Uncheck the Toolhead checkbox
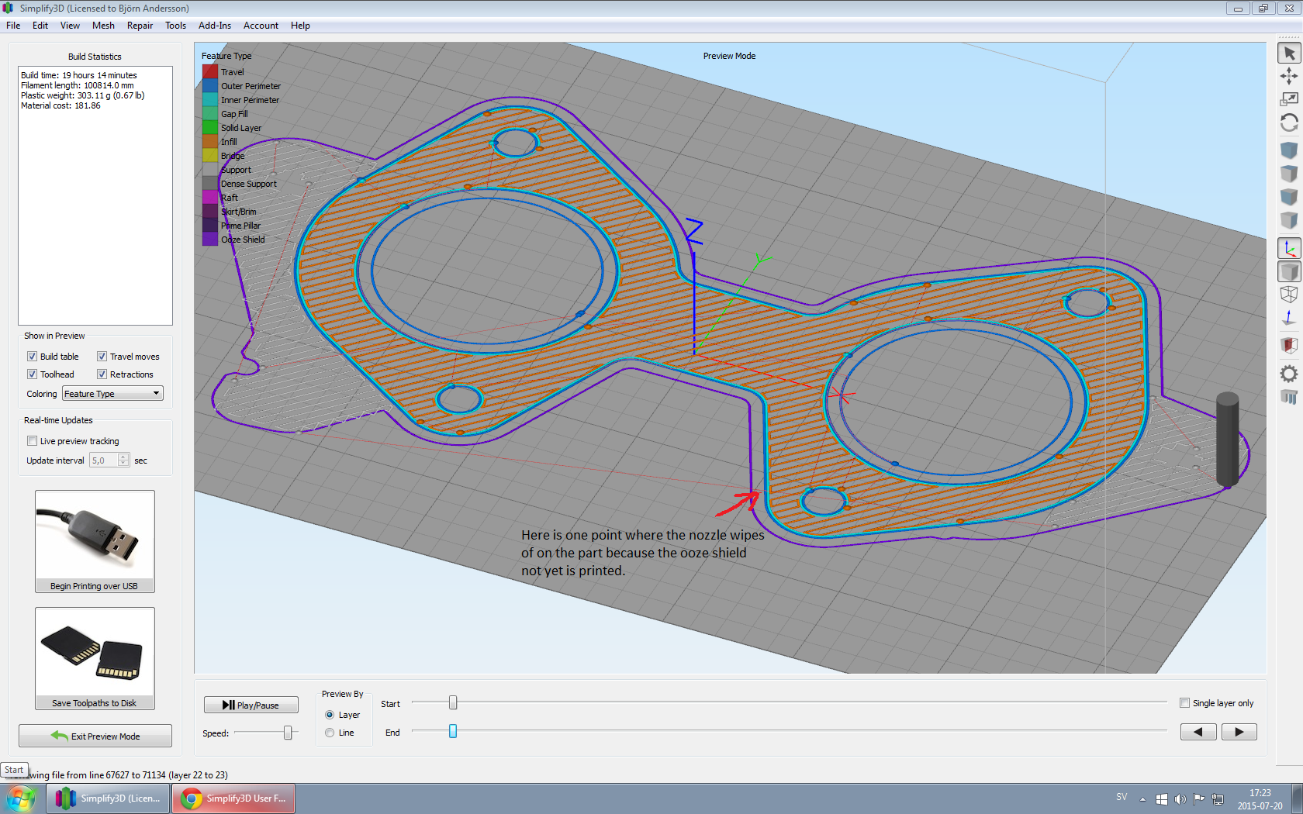 click(x=32, y=374)
